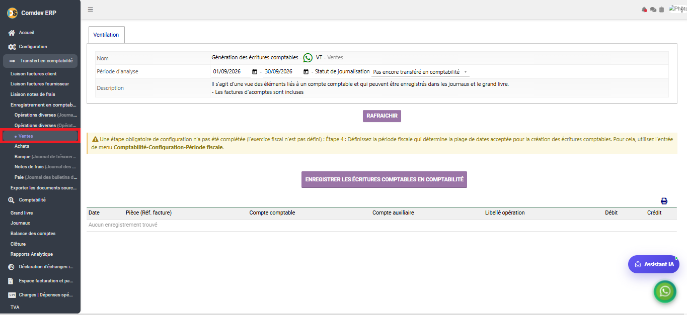Click the Transfert en comptabilité arrow icon
Viewport: 687px width, 315px height.
point(12,61)
